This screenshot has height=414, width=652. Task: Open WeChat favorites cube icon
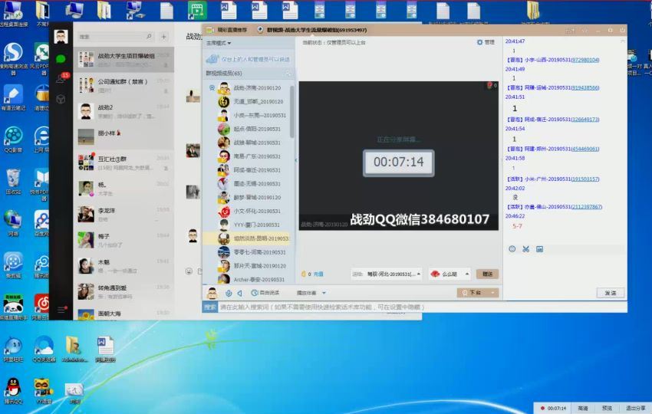click(x=61, y=99)
